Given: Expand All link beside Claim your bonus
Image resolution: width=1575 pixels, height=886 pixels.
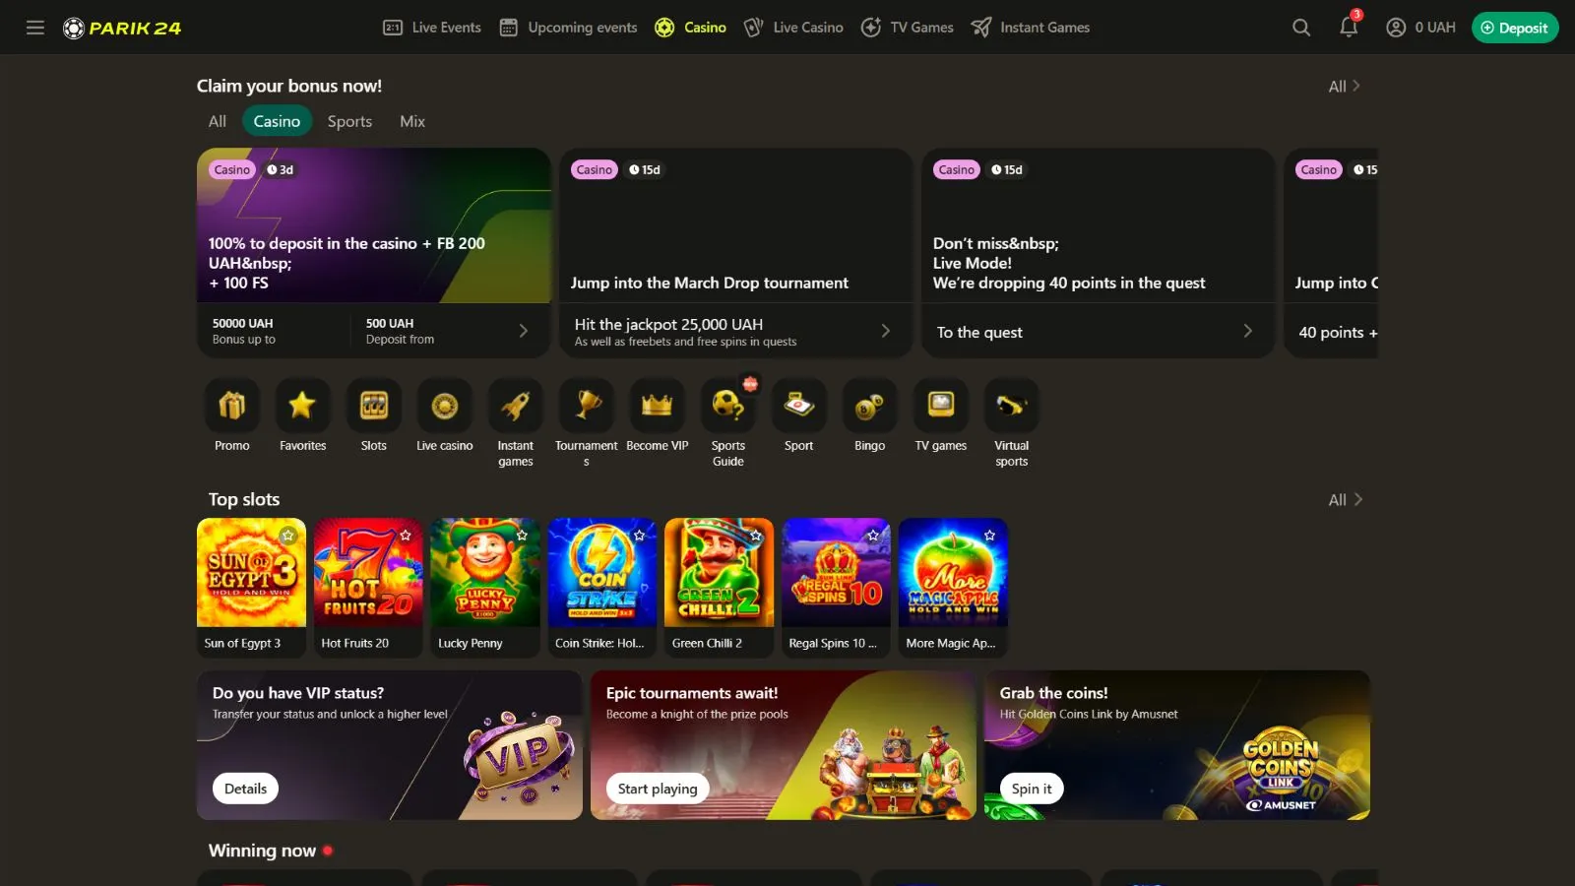Looking at the screenshot, I should coord(1345,87).
